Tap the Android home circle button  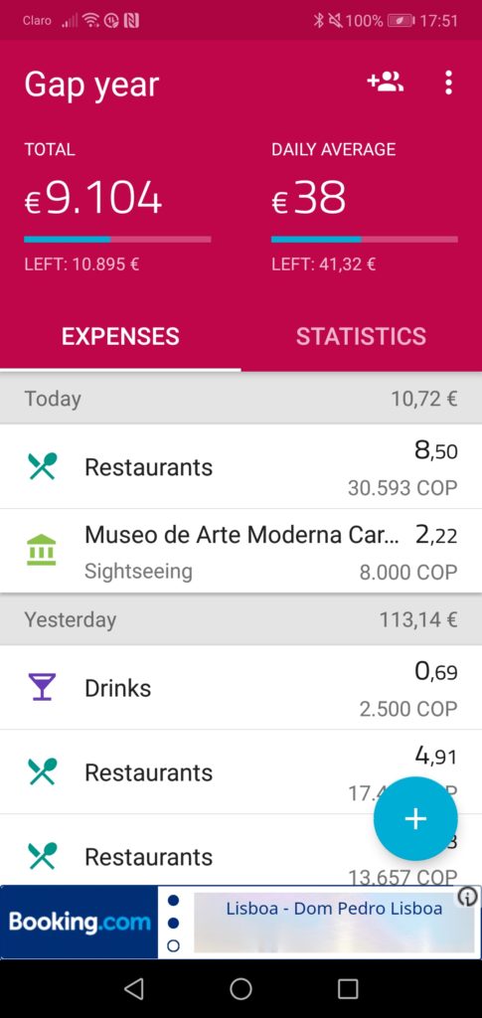pos(241,989)
